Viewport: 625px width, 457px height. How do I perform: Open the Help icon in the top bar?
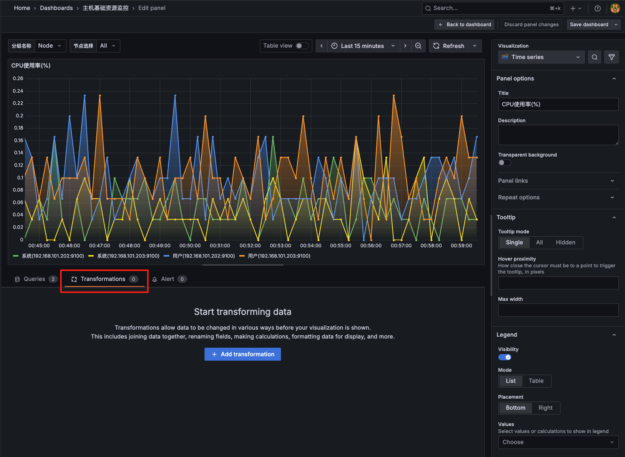click(x=597, y=8)
